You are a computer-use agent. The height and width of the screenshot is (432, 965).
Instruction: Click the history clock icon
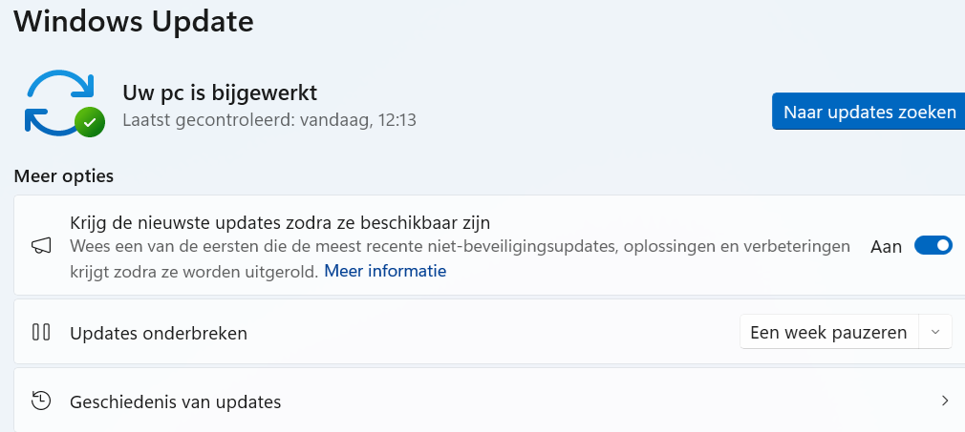coord(41,401)
